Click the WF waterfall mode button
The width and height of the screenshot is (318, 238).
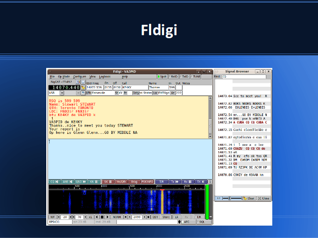pyautogui.click(x=53, y=217)
